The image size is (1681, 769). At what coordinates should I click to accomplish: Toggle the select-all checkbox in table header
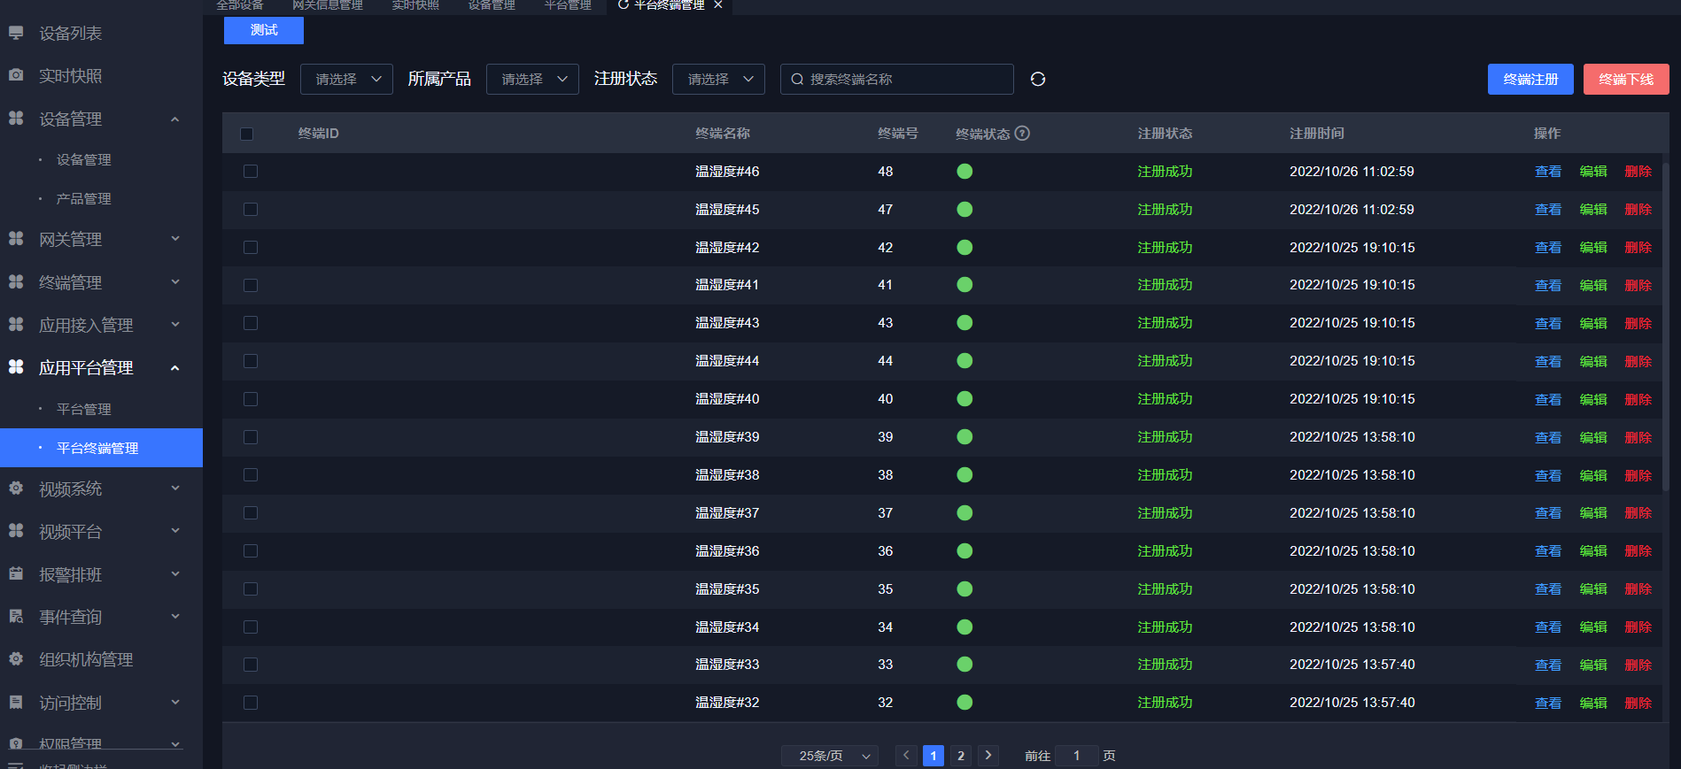[x=246, y=134]
